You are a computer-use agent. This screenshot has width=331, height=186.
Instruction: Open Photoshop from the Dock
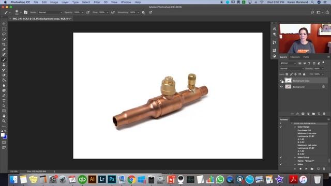[112, 179]
